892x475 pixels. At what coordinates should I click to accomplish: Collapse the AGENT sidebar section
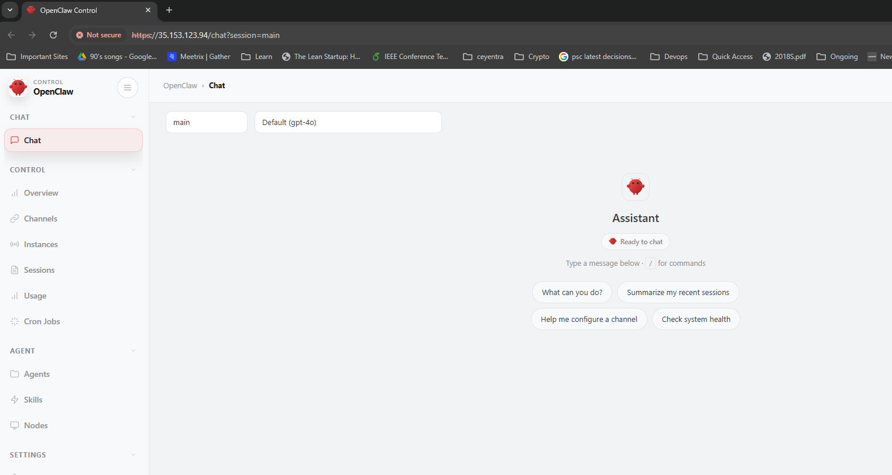coord(133,351)
